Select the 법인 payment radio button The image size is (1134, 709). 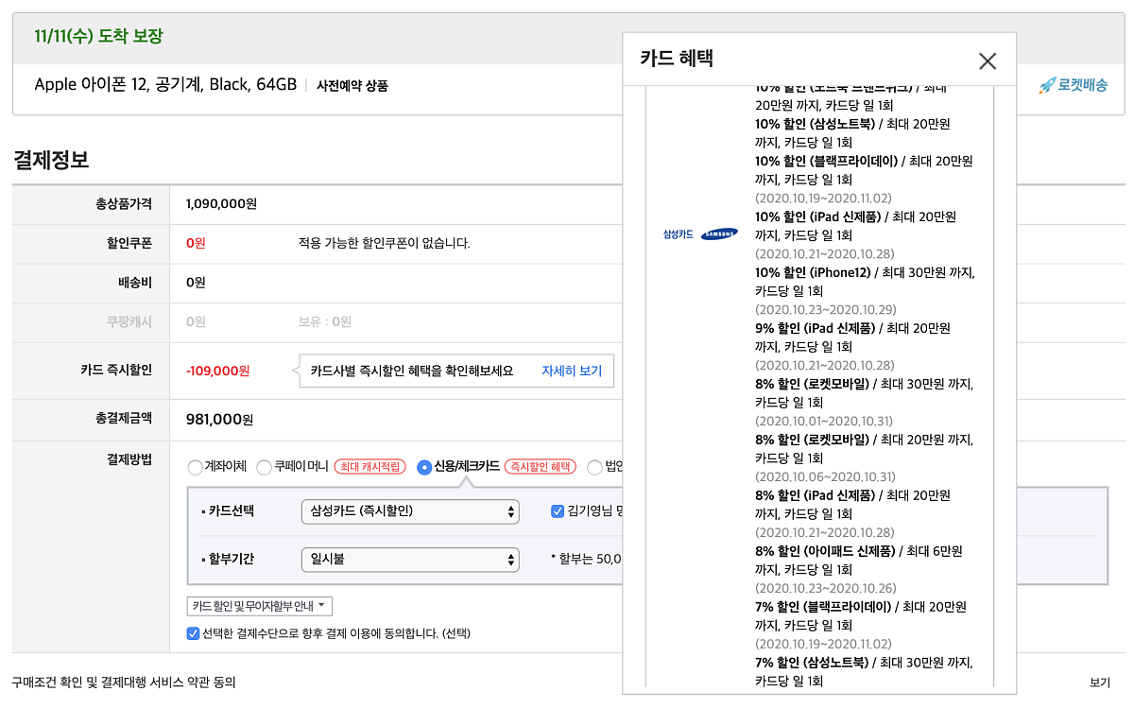(x=594, y=467)
